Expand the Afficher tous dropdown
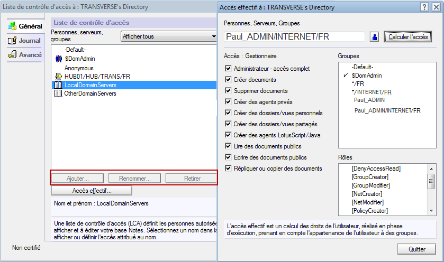Viewport: 444px width, 262px height. click(168, 36)
